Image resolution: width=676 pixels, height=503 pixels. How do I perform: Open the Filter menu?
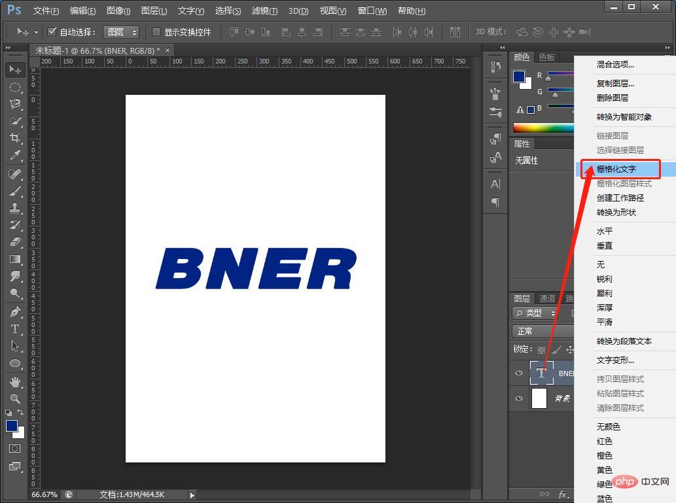pyautogui.click(x=264, y=10)
